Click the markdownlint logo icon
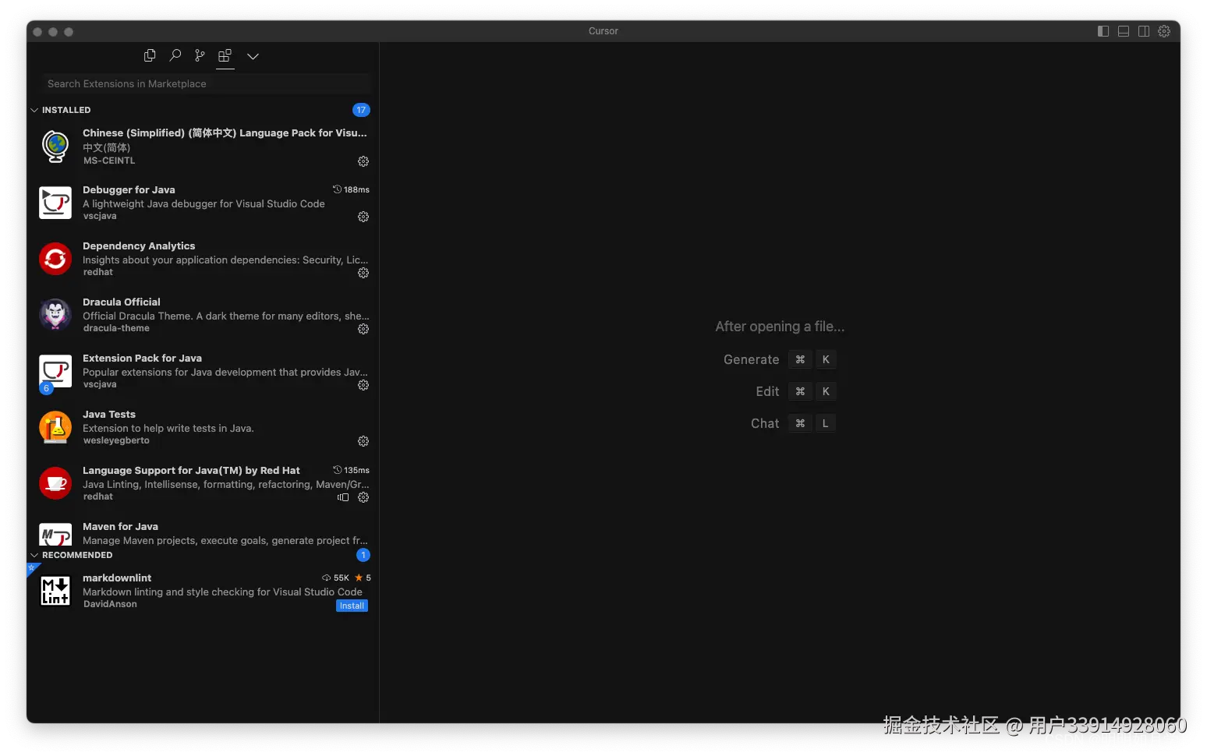 point(55,591)
